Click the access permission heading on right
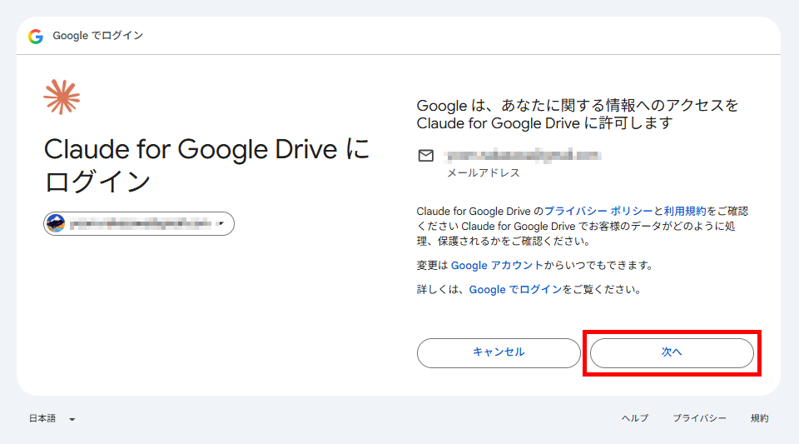799x444 pixels. [x=578, y=114]
